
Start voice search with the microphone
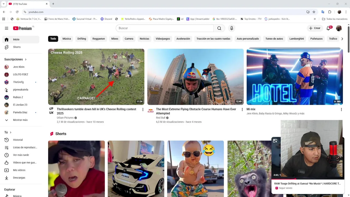coord(232,28)
